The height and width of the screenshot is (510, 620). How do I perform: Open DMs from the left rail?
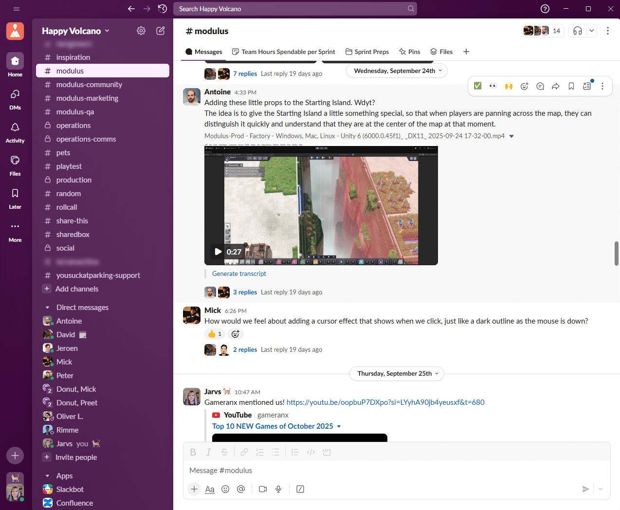coord(15,99)
